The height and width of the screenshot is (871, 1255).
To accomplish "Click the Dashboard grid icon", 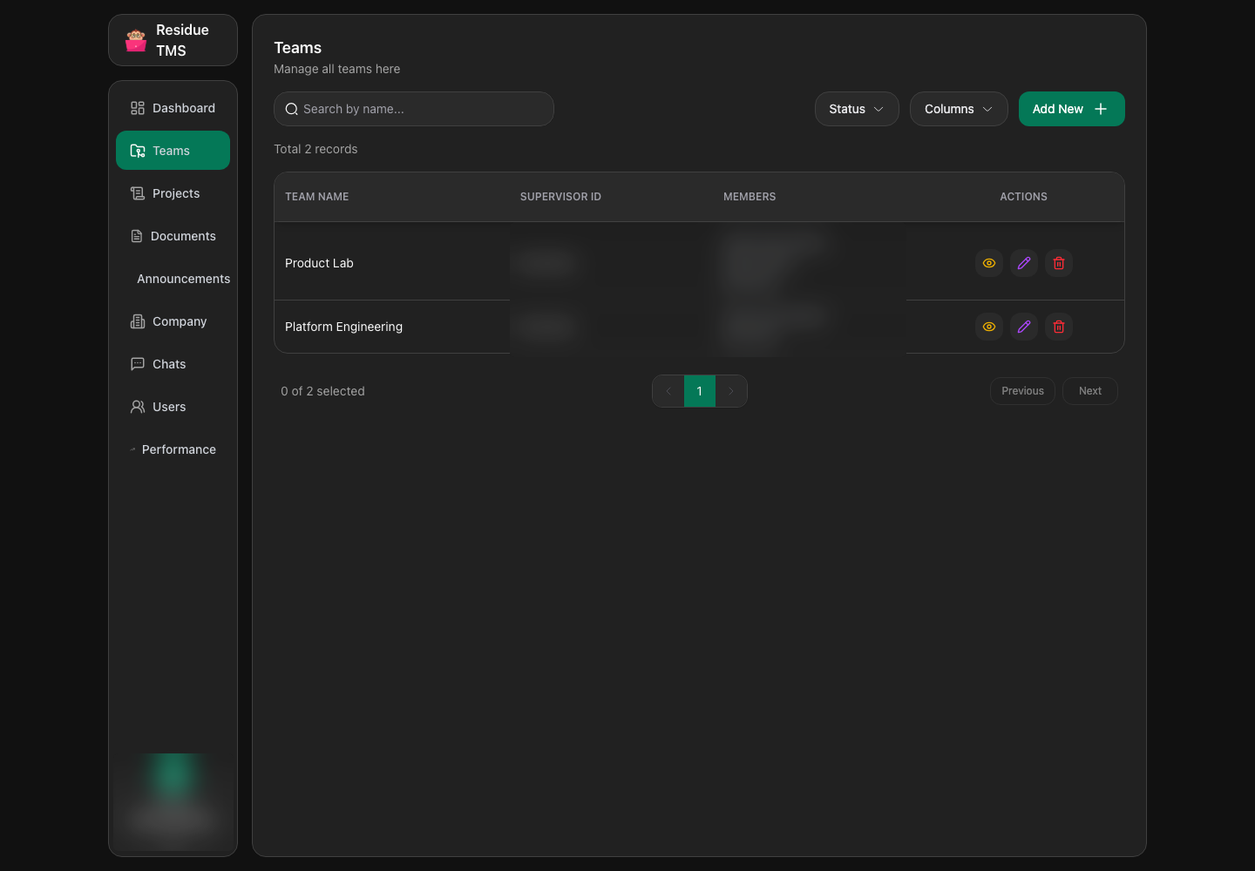I will coord(138,108).
